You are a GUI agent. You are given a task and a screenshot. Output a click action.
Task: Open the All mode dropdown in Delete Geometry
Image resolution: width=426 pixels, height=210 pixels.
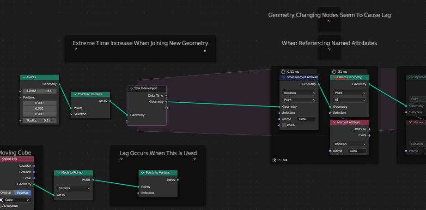click(349, 100)
